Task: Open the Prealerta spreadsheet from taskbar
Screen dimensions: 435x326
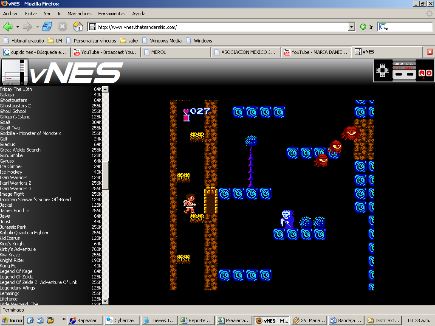Action: [234, 320]
